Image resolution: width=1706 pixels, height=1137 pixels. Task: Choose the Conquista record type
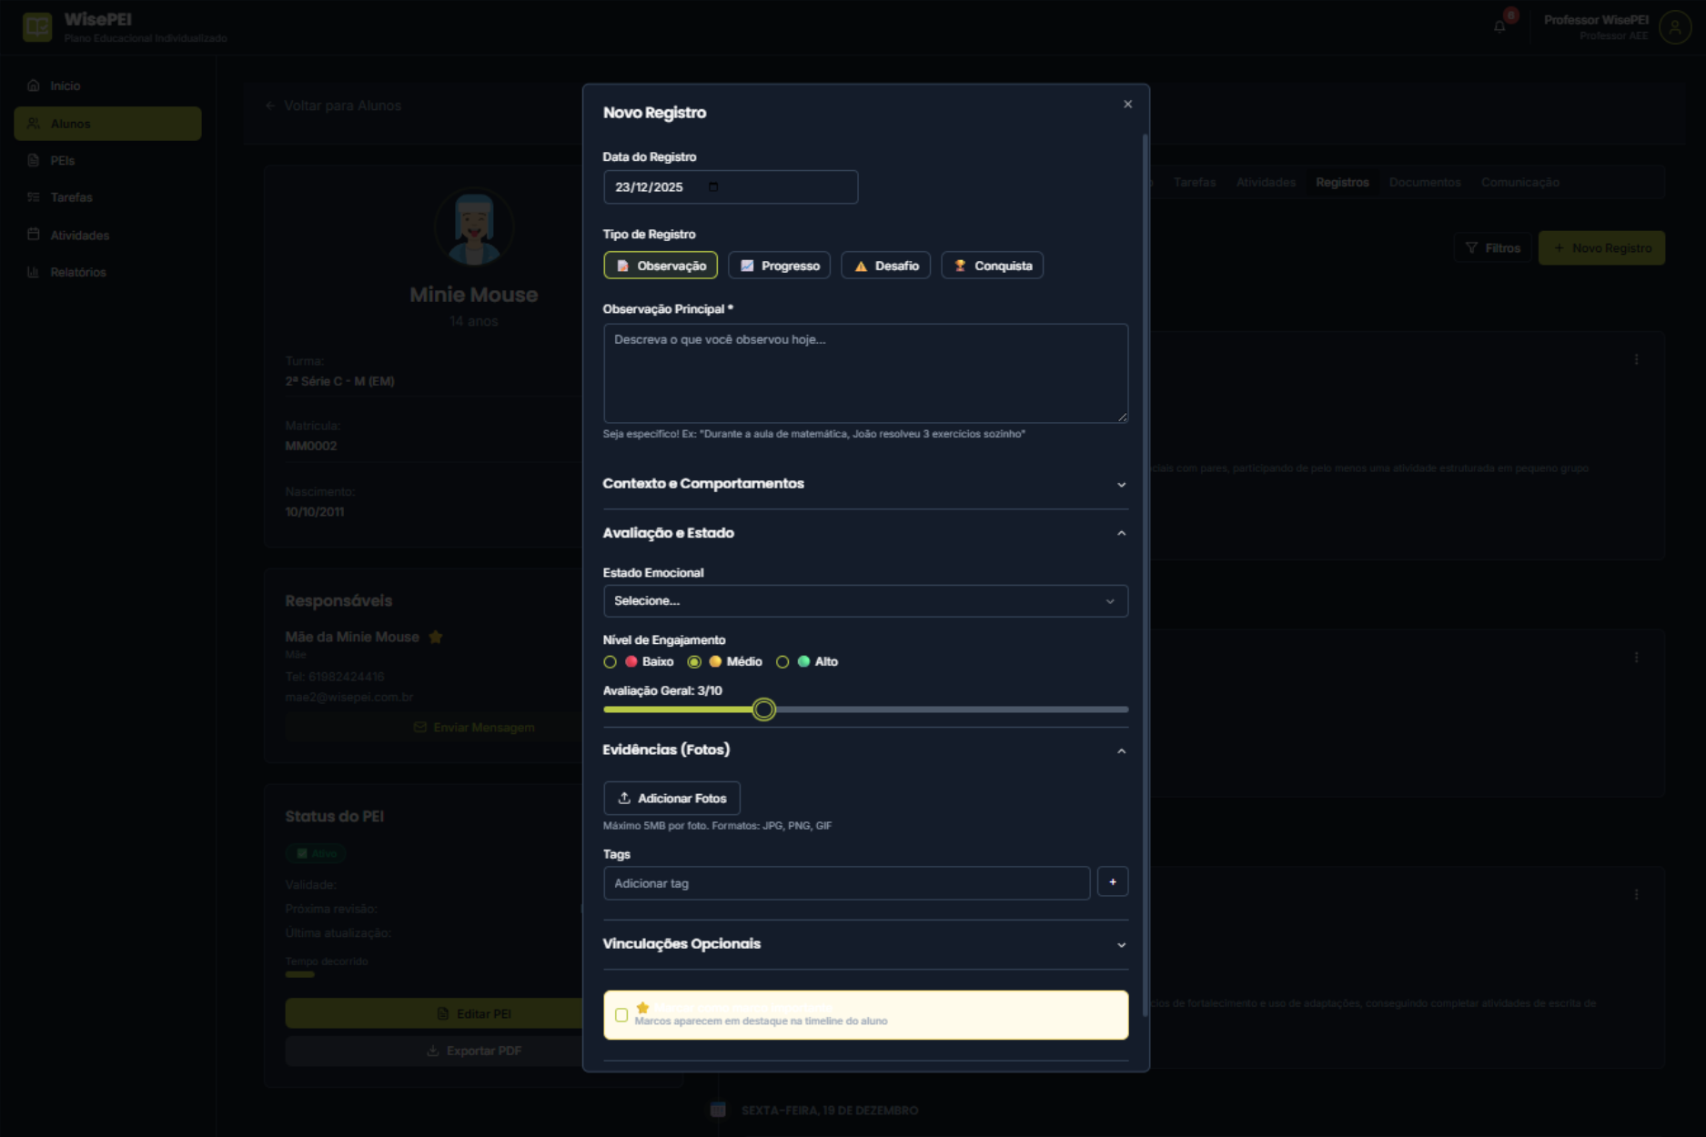click(992, 266)
